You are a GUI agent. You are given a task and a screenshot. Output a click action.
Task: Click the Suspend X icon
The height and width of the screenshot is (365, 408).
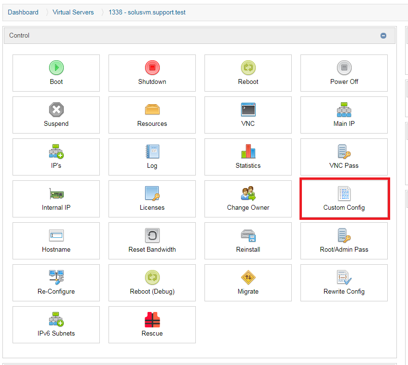pyautogui.click(x=56, y=109)
